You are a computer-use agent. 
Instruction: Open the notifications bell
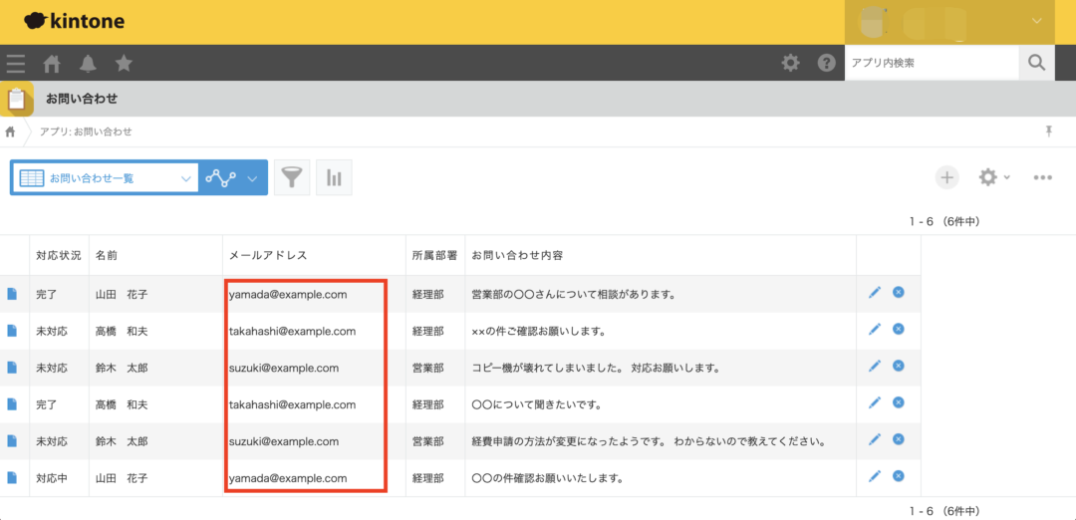point(88,64)
